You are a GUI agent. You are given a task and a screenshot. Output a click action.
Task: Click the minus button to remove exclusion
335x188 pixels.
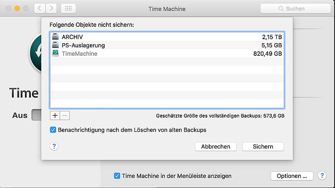click(x=64, y=115)
